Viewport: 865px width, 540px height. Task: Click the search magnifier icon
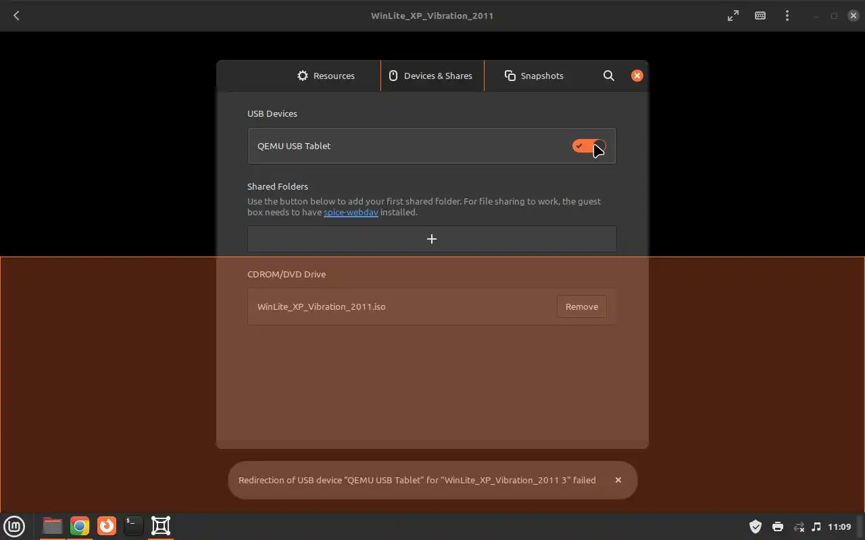pos(609,76)
